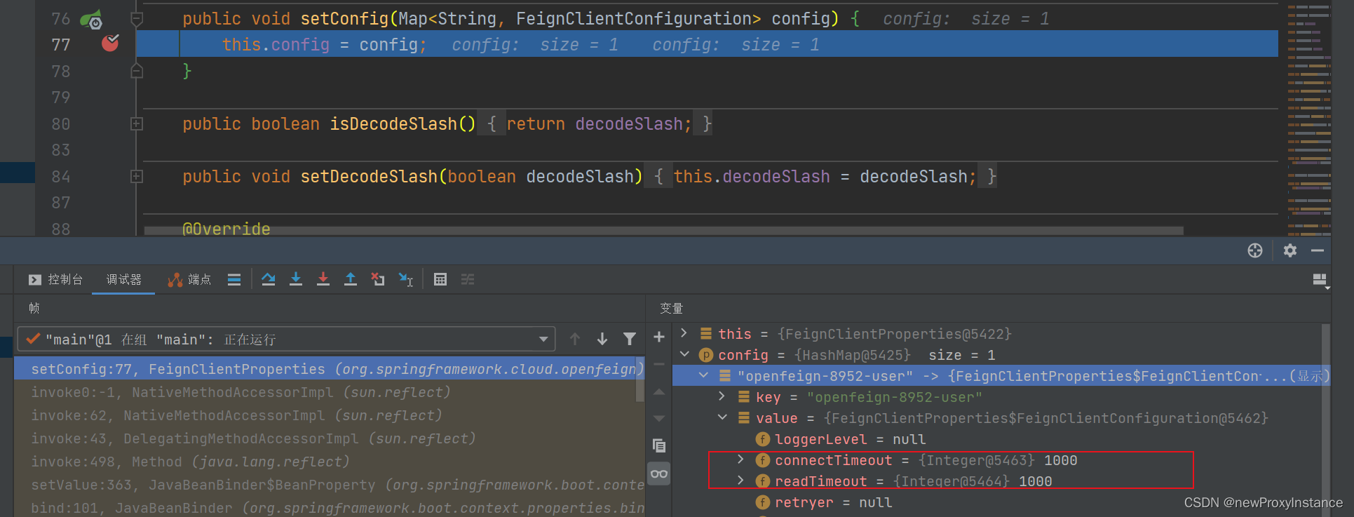Click the Remove Watch minus icon
The width and height of the screenshot is (1354, 517).
(x=659, y=364)
